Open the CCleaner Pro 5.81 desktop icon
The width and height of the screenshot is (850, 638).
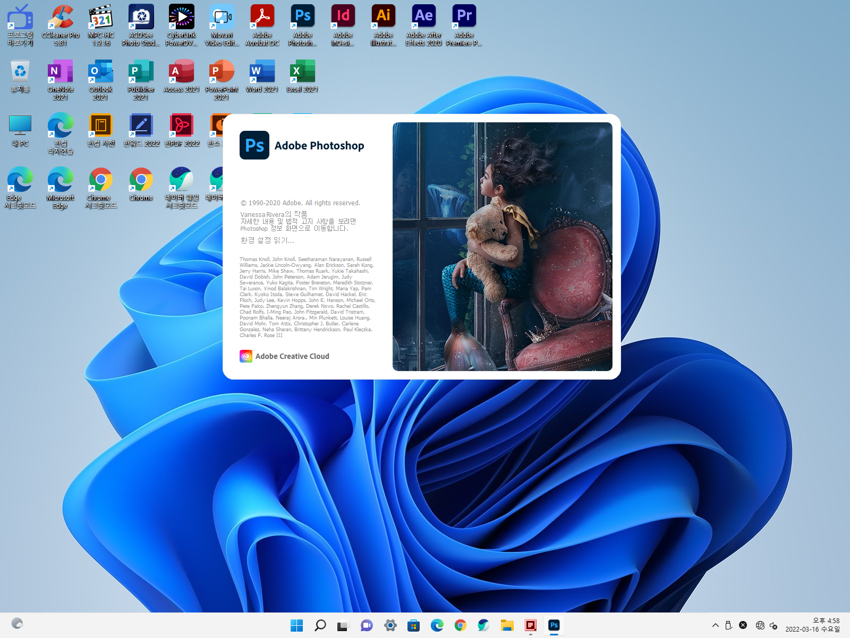pos(61,25)
